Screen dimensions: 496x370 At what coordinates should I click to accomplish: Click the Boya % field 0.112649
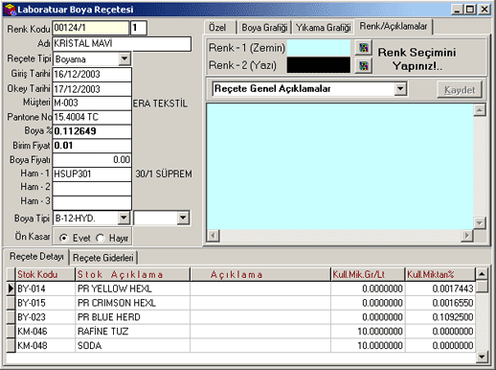(92, 131)
